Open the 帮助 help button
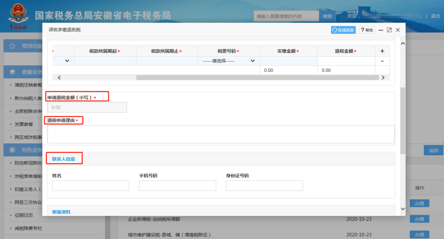This screenshot has width=444, height=239. point(367,30)
